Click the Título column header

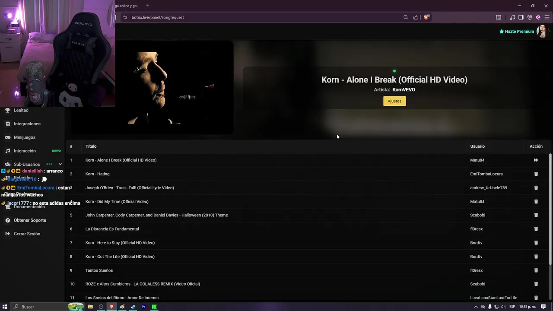click(x=91, y=146)
